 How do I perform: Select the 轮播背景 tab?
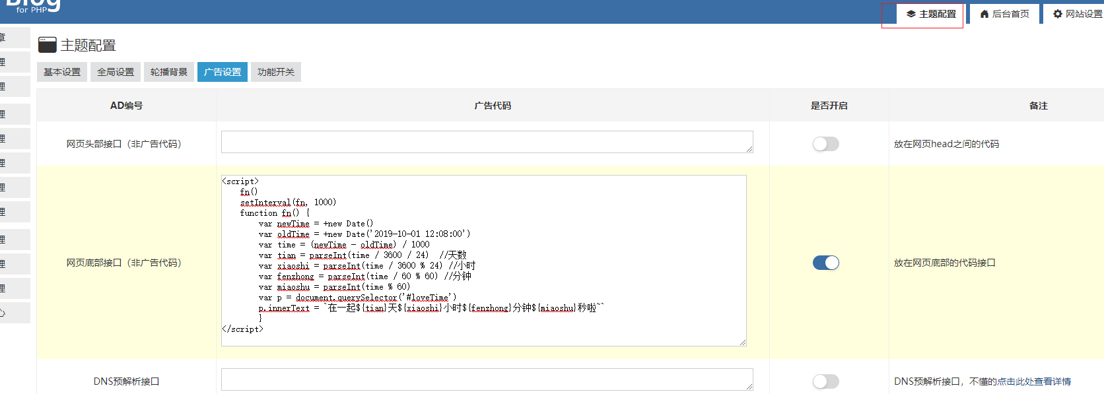169,72
